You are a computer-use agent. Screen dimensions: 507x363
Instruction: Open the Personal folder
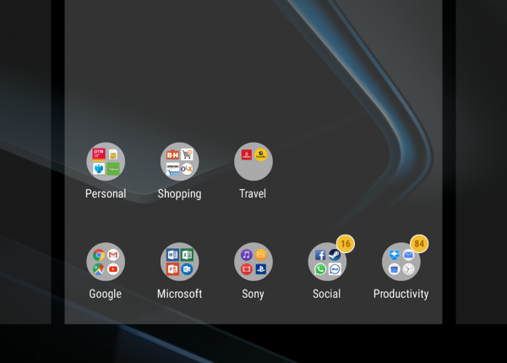106,161
